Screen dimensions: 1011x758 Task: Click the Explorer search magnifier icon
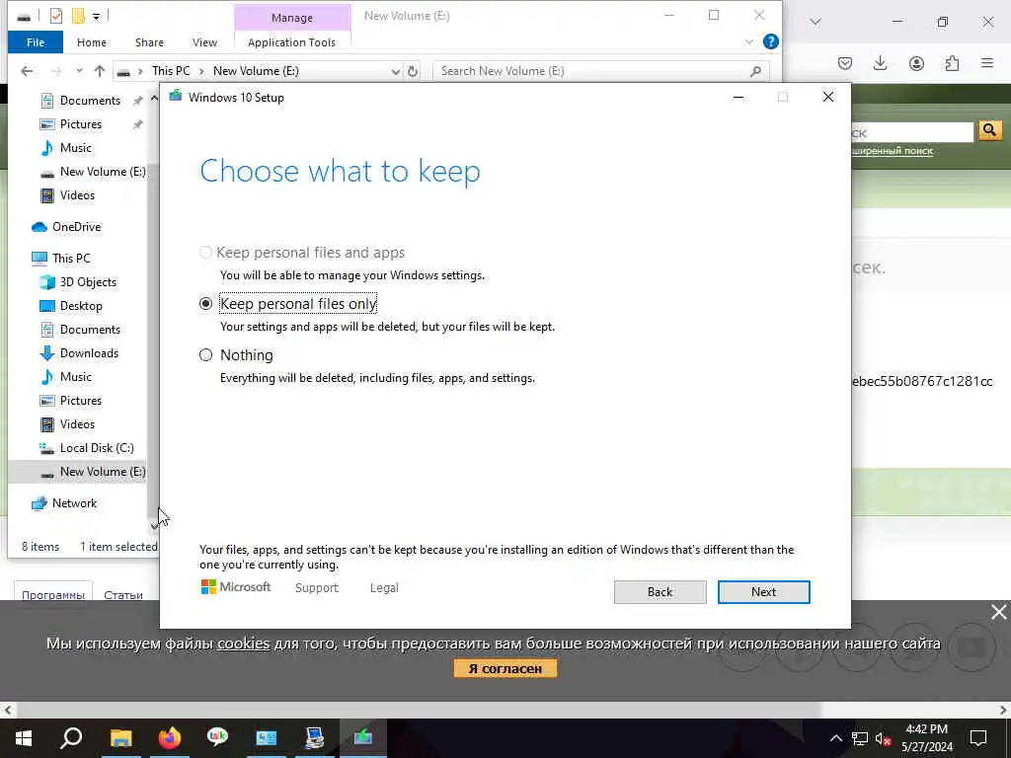point(755,71)
